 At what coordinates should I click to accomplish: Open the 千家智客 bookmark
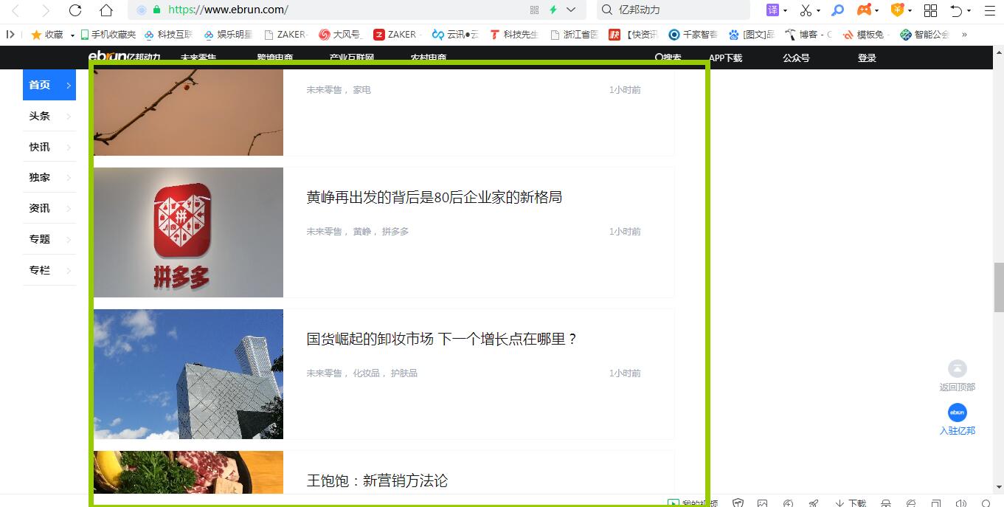click(x=693, y=35)
